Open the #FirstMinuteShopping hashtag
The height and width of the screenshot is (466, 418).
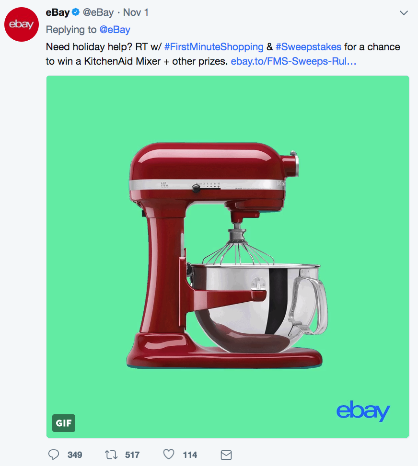(214, 47)
